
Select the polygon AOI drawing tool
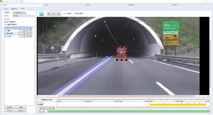(x=59, y=13)
